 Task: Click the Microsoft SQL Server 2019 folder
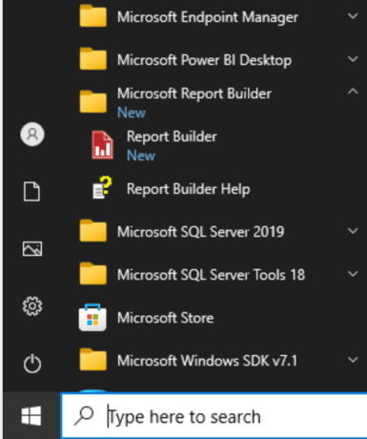(219, 231)
